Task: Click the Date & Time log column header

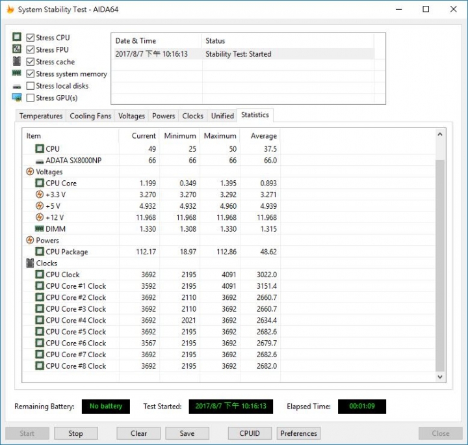Action: point(157,40)
